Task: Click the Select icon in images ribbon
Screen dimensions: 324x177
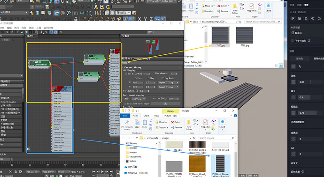Action: [222, 122]
